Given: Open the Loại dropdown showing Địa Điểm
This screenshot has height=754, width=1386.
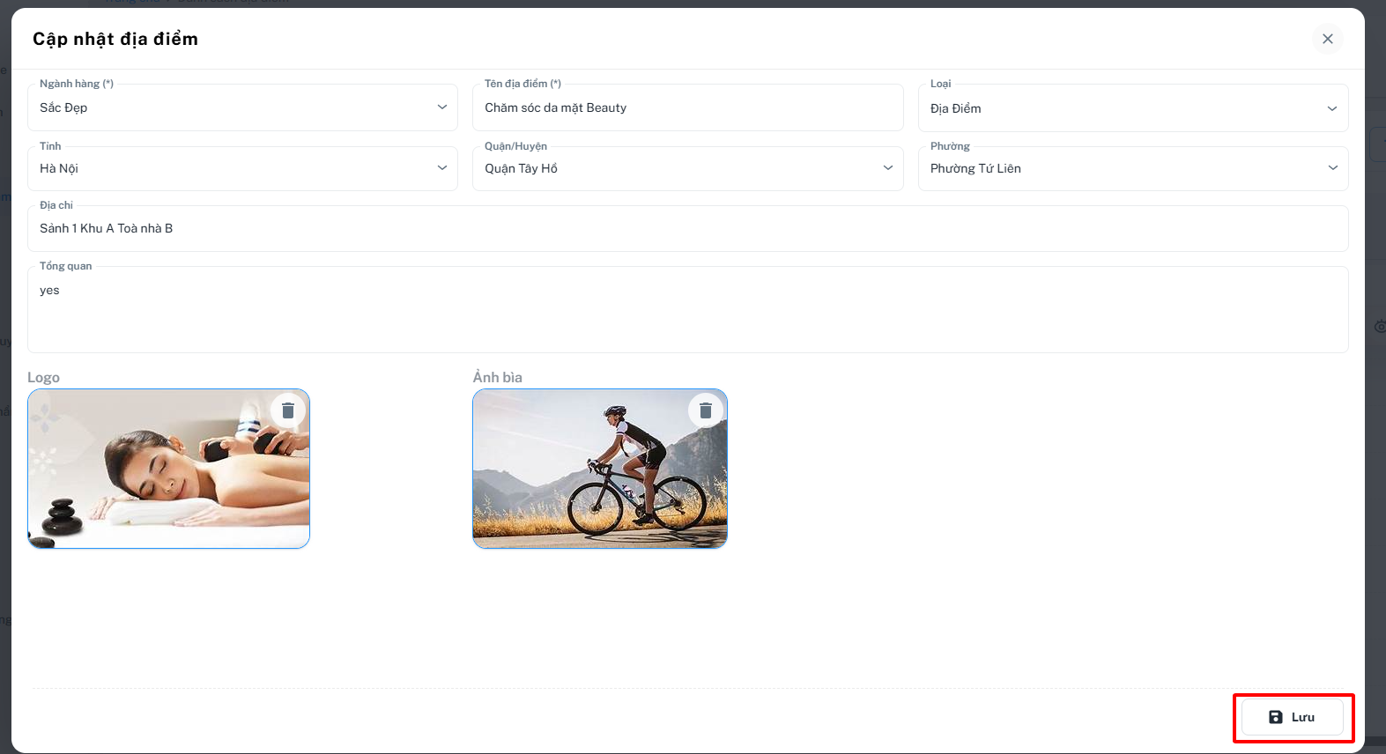Looking at the screenshot, I should coord(1133,108).
